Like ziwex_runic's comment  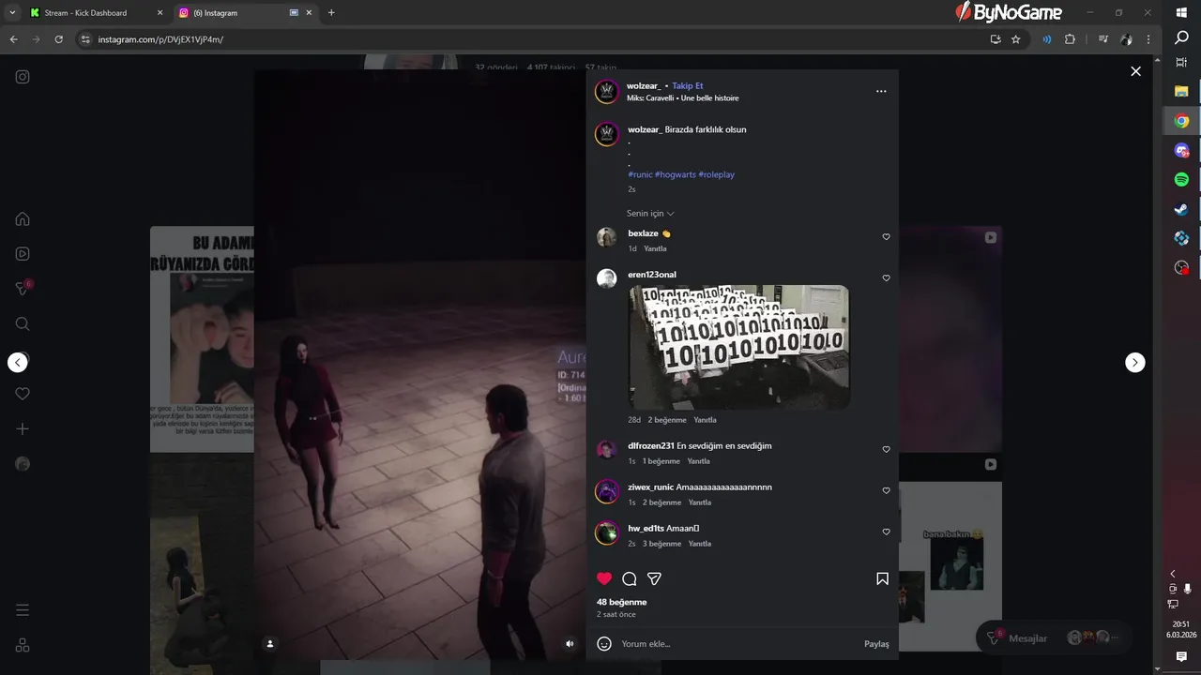point(886,491)
